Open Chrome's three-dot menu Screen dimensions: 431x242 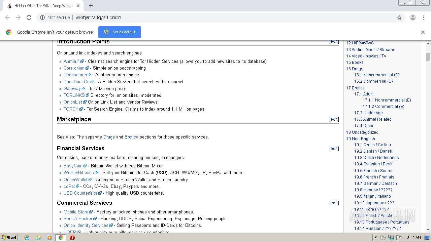[424, 17]
